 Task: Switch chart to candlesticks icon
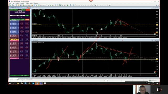pyautogui.click(x=51, y=5)
